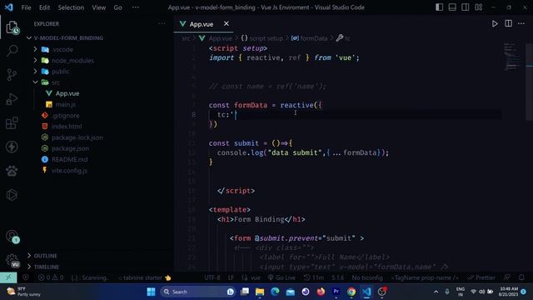Open File Explorer from taskbar

(x=260, y=292)
